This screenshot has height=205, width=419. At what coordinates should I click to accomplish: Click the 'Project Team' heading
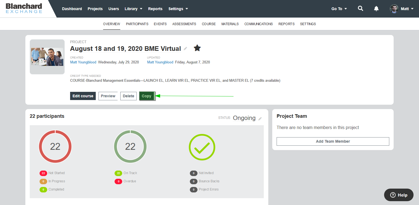(292, 116)
